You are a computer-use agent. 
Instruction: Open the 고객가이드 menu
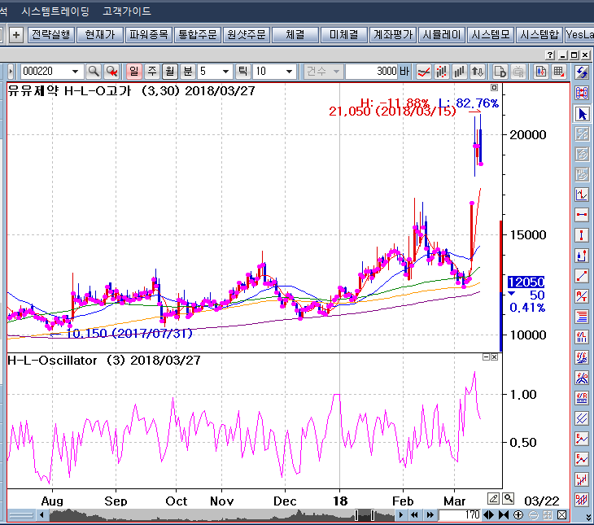click(x=127, y=11)
